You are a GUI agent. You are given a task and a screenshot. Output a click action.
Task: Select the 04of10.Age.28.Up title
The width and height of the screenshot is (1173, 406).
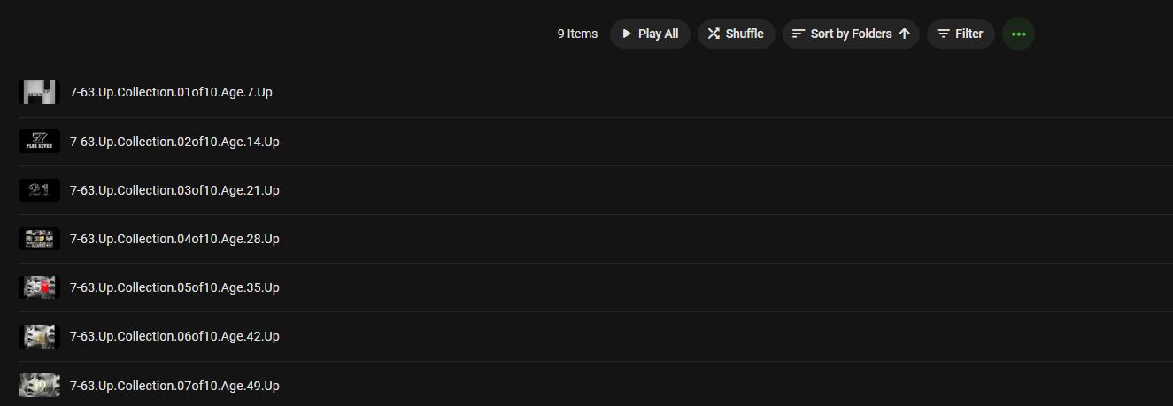click(174, 239)
